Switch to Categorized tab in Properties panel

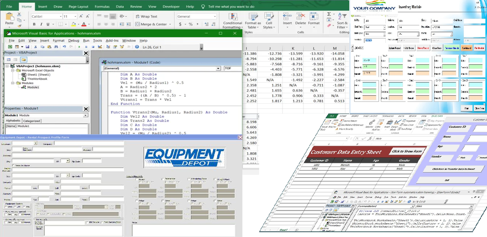click(32, 121)
